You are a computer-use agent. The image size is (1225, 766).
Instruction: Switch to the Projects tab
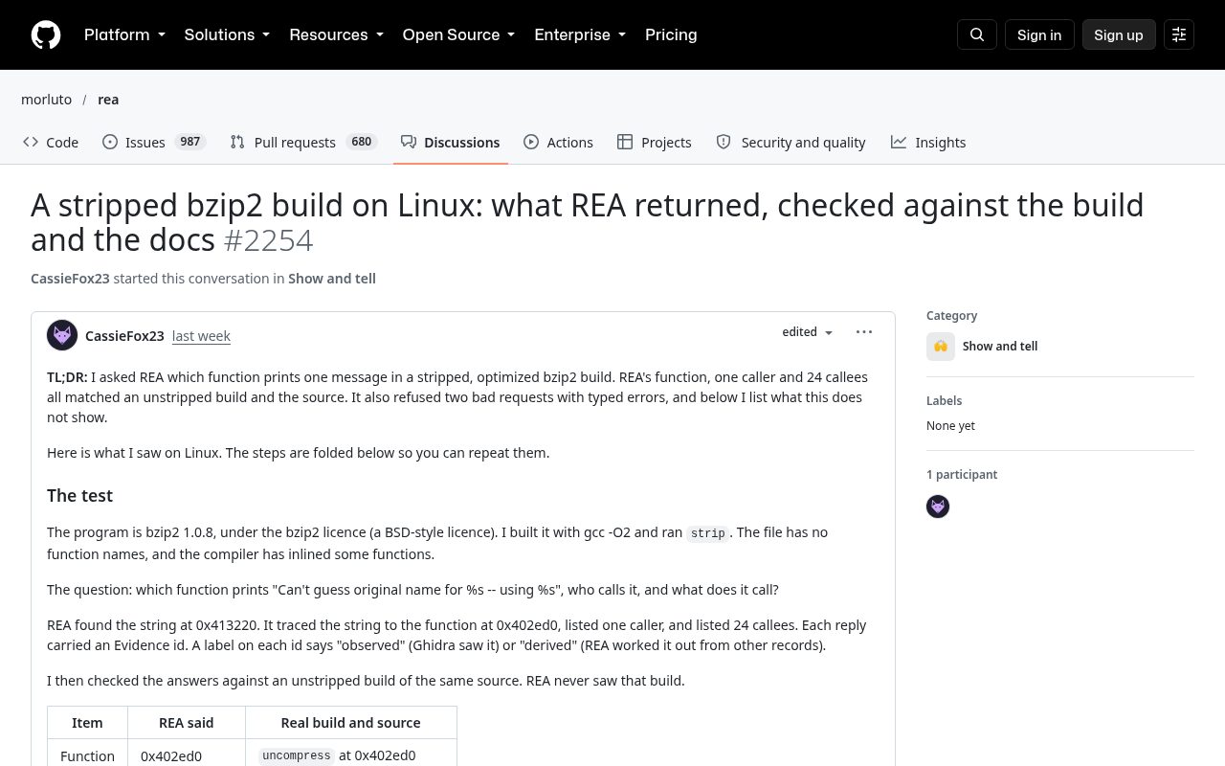click(x=655, y=142)
